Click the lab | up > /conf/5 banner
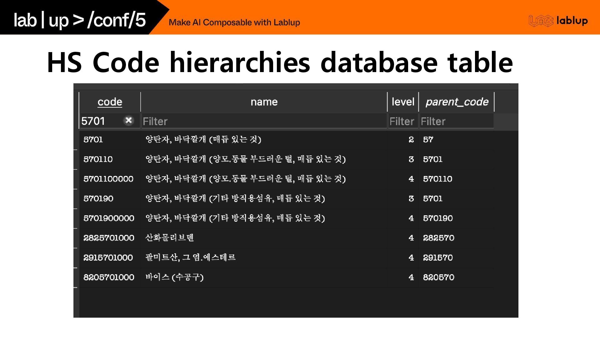Viewport: 600px width, 337px height. 80,20
